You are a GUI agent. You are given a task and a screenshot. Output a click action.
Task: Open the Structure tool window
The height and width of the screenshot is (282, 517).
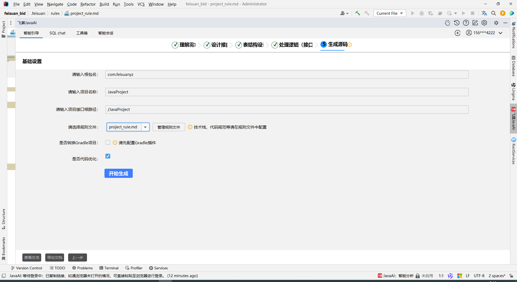point(4,219)
